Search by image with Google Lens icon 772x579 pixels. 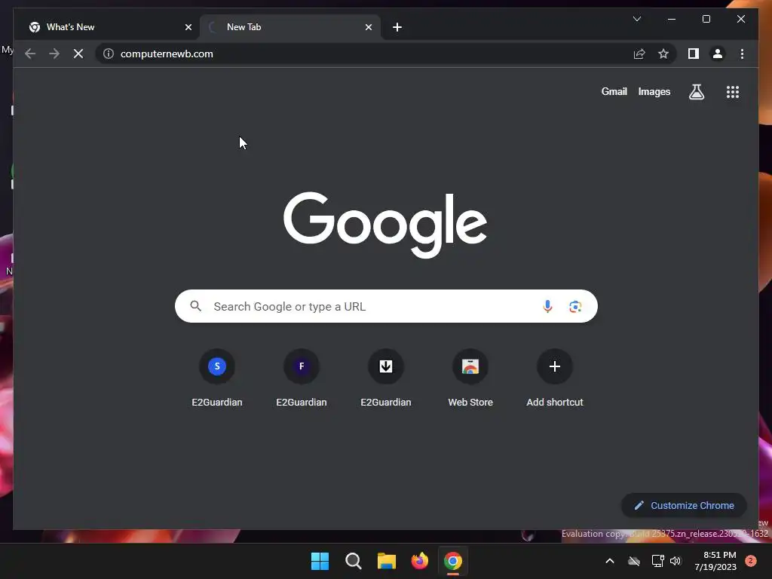coord(575,306)
